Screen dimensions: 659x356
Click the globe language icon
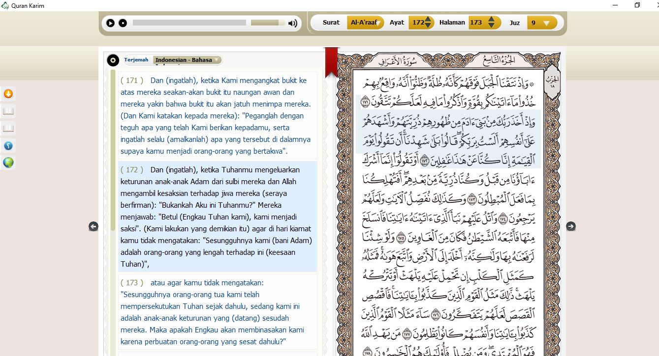(x=8, y=163)
